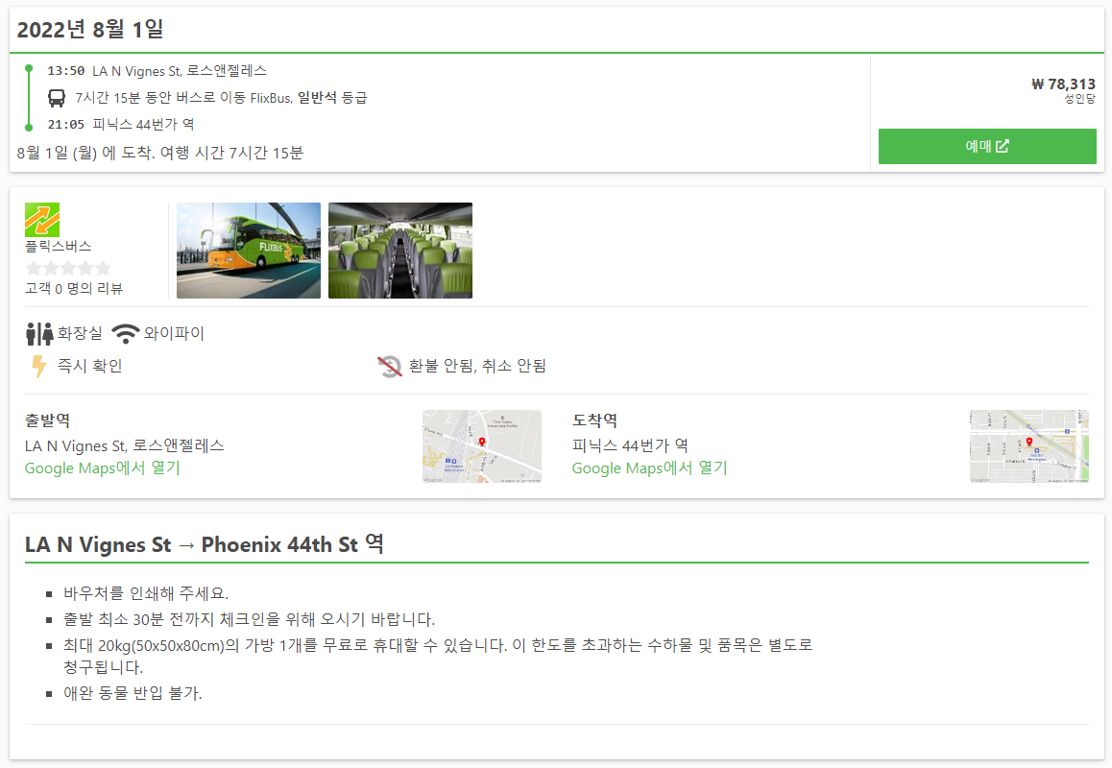
Task: Click 환불 안됨, 취소 안됨 policy text
Action: [x=477, y=366]
